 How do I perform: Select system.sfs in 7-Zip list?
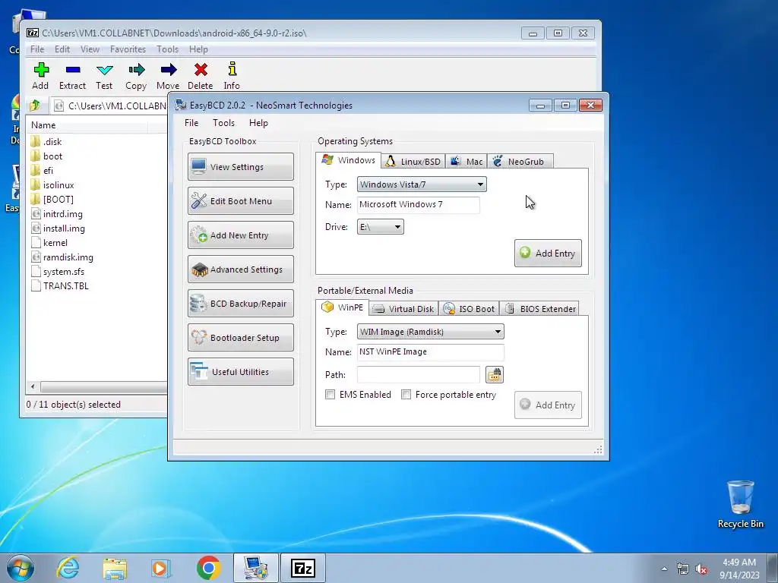[58, 271]
